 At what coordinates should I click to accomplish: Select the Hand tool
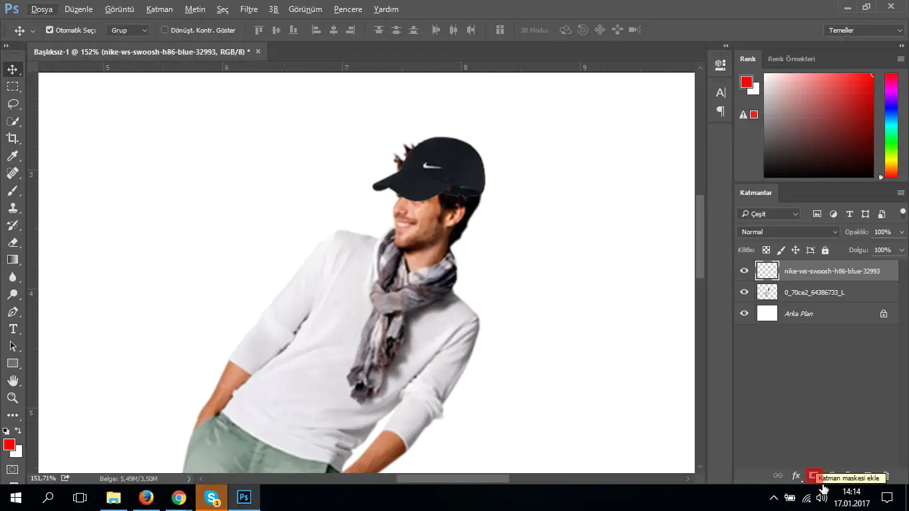pos(13,381)
